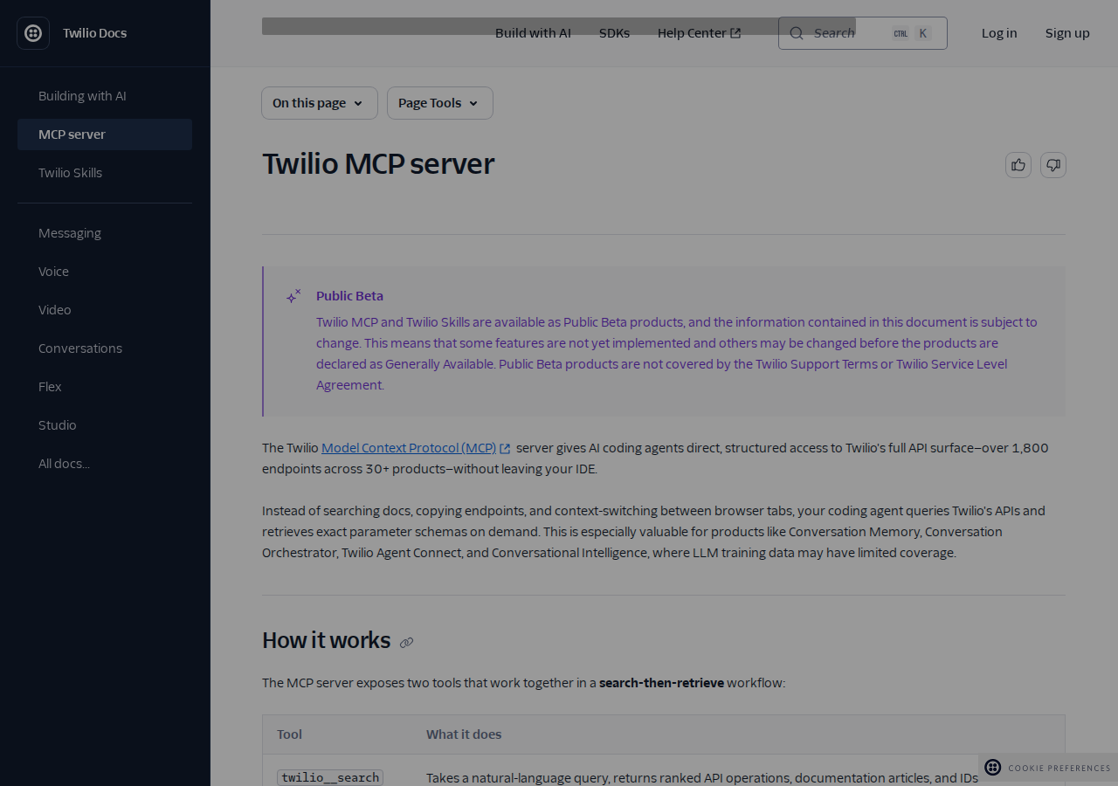The image size is (1118, 786).
Task: Select Twilio Skills sidebar item
Action: pyautogui.click(x=105, y=173)
